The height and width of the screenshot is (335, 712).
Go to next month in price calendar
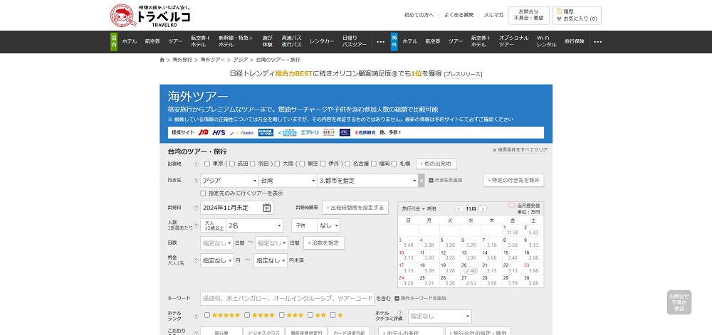[483, 209]
